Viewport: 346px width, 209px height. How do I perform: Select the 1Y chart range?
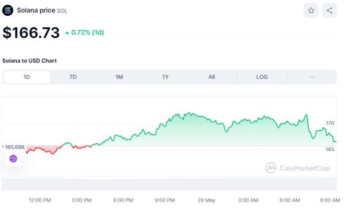pyautogui.click(x=165, y=77)
